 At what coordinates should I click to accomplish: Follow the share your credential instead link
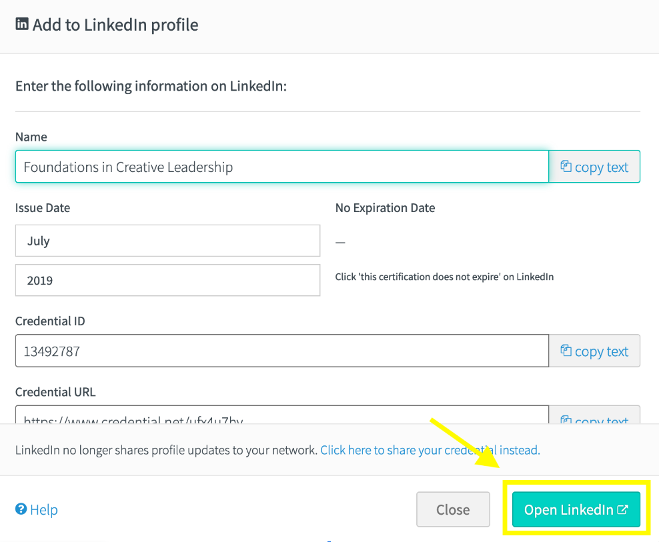(x=430, y=450)
